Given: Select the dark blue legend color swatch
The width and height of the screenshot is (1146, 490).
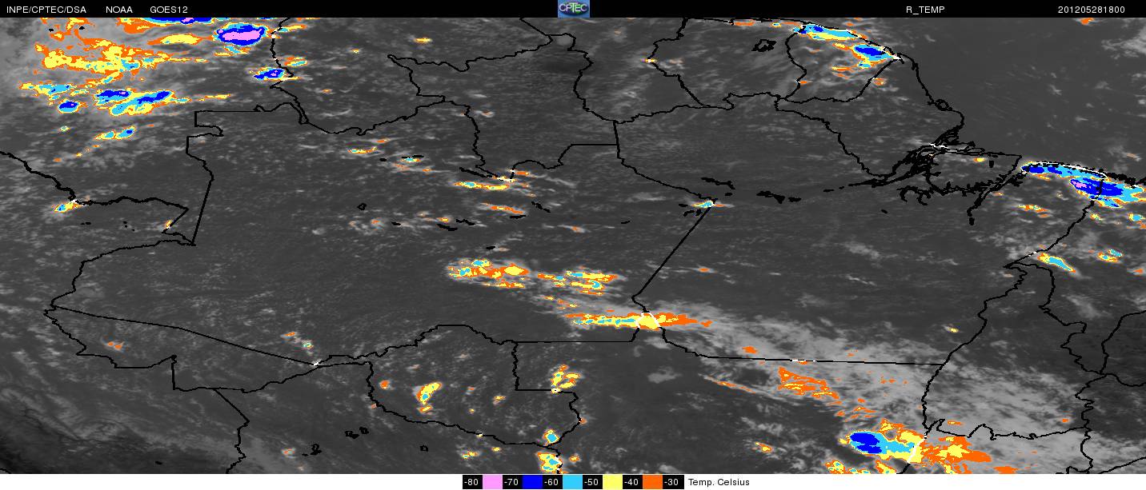Looking at the screenshot, I should 532,482.
